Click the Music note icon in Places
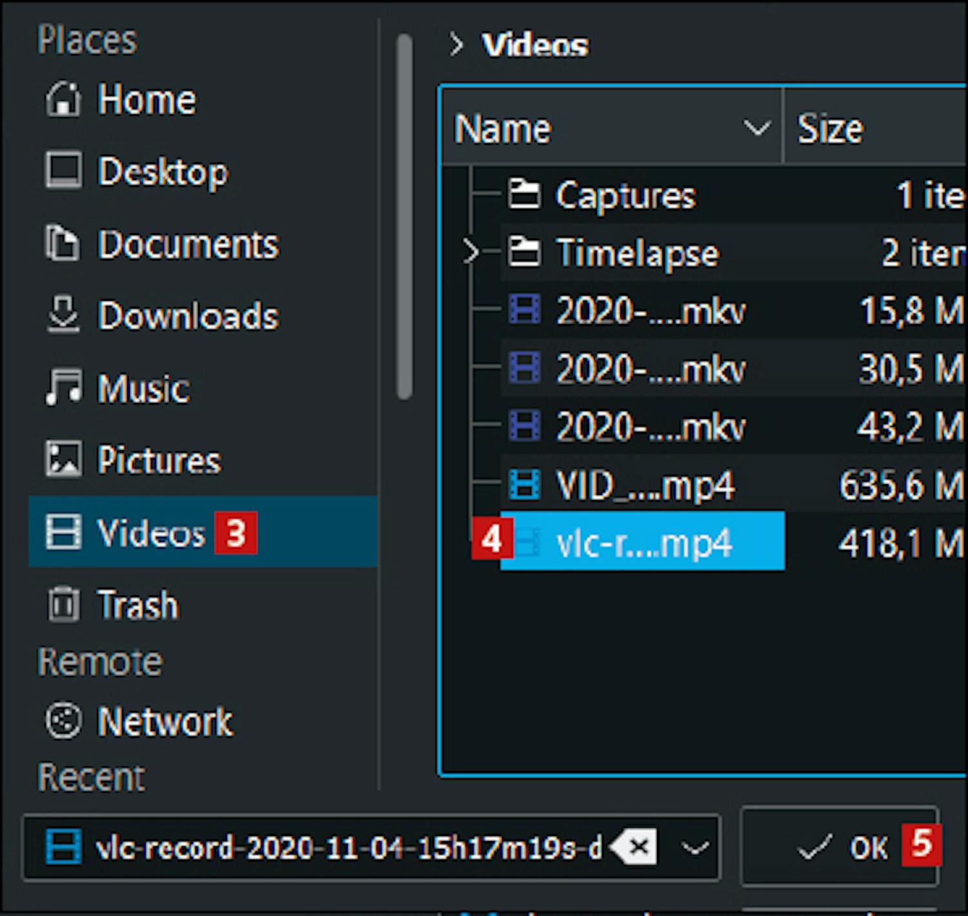The width and height of the screenshot is (968, 916). tap(63, 387)
